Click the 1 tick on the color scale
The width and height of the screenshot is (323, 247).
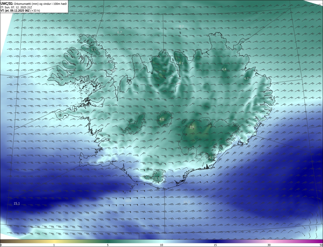click(54, 245)
